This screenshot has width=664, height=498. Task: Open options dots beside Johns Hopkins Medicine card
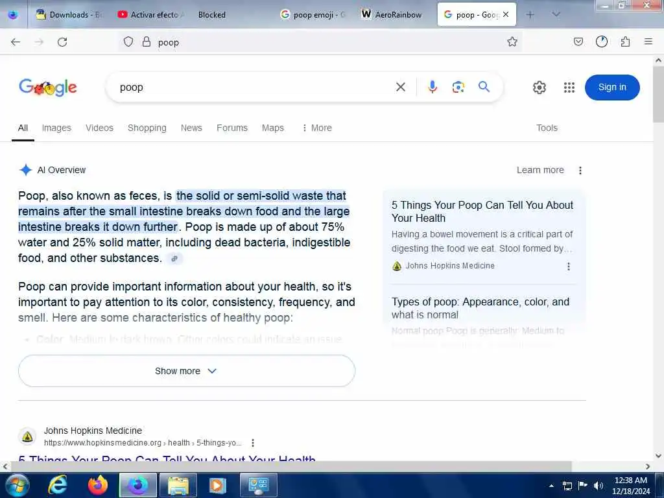click(569, 267)
